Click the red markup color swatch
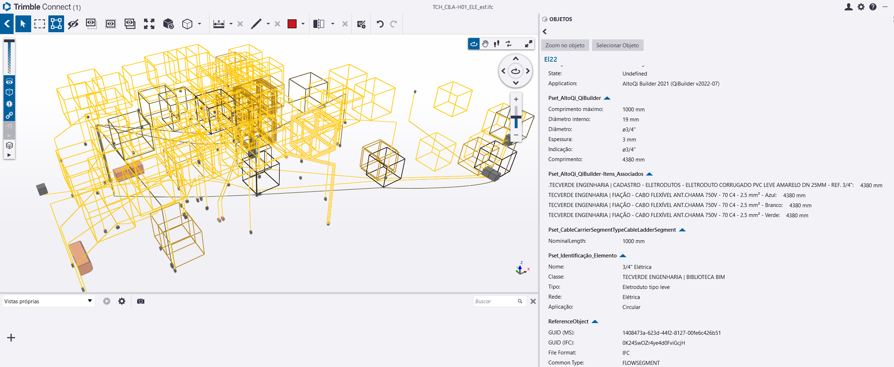This screenshot has height=367, width=894. 292,24
